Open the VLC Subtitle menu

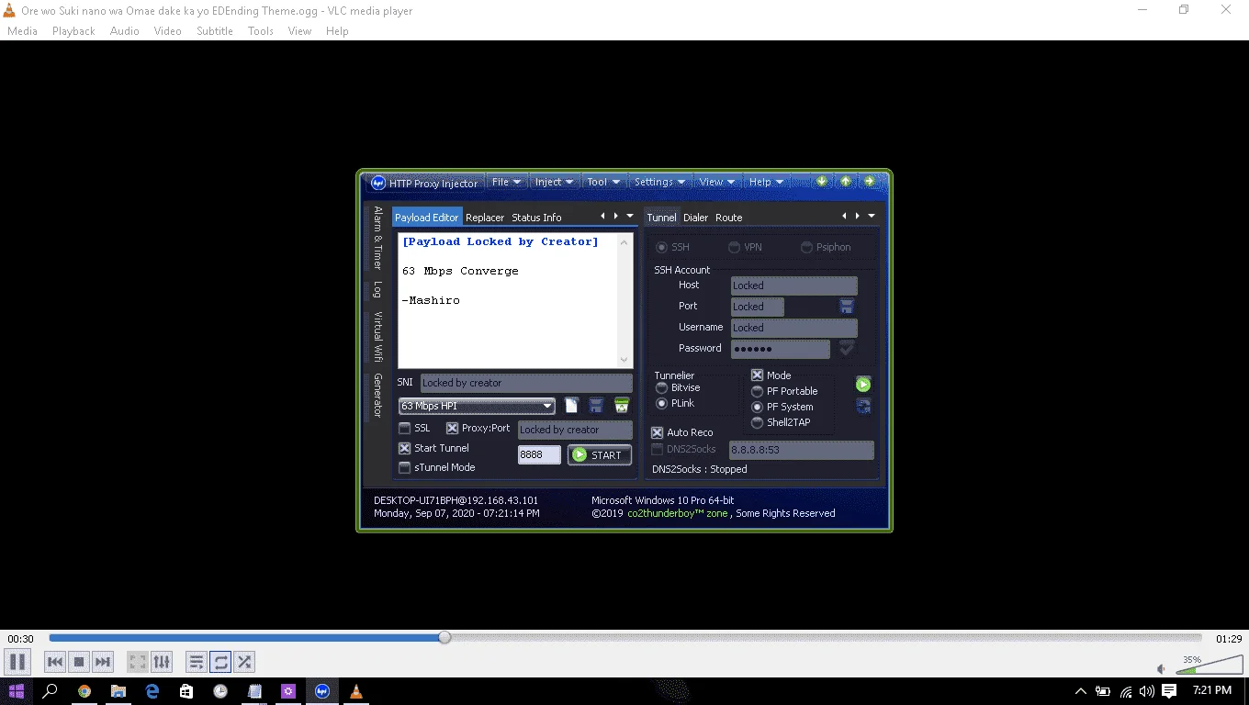coord(214,30)
